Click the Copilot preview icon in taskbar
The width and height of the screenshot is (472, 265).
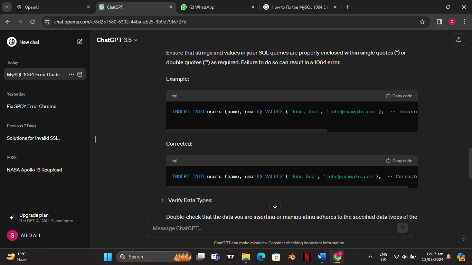point(461,257)
